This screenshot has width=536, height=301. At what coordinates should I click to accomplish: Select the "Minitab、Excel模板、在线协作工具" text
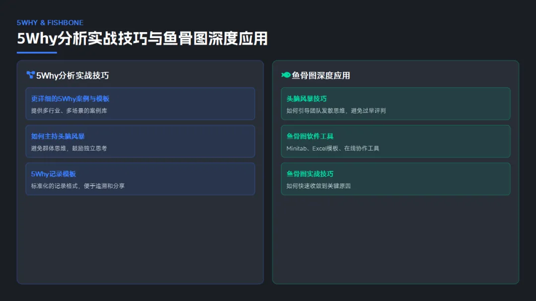click(x=333, y=148)
